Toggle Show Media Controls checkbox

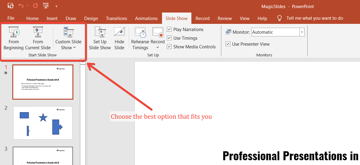click(169, 47)
